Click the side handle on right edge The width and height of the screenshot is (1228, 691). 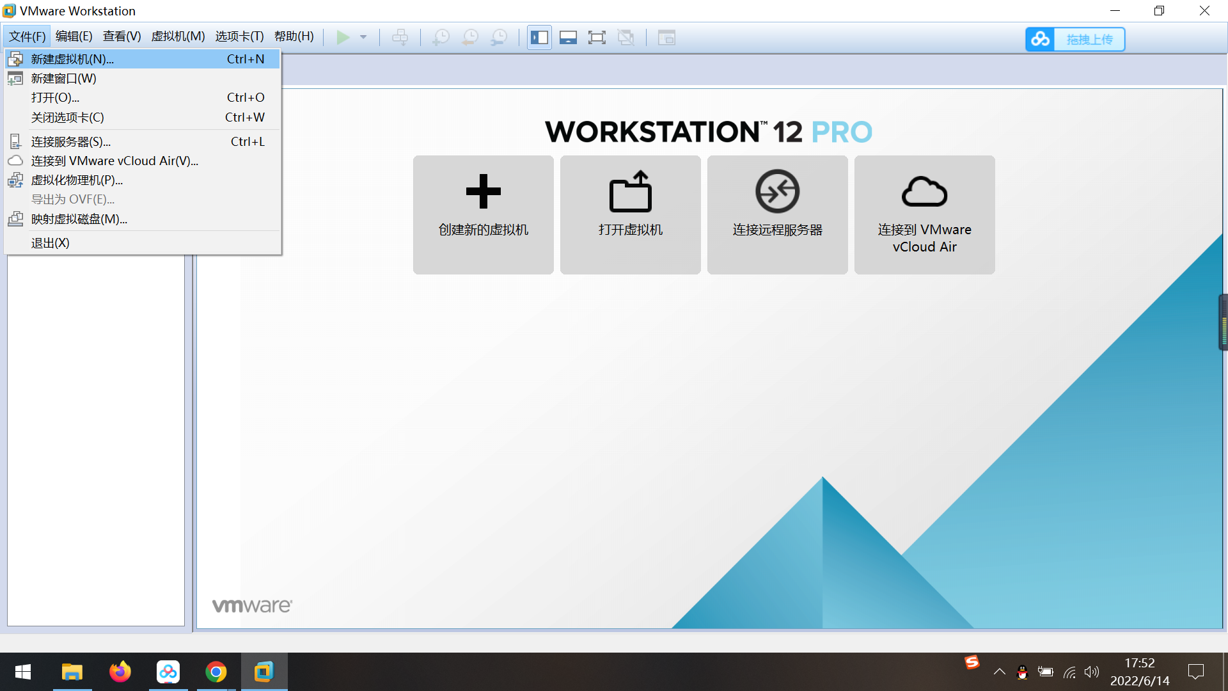pyautogui.click(x=1223, y=322)
